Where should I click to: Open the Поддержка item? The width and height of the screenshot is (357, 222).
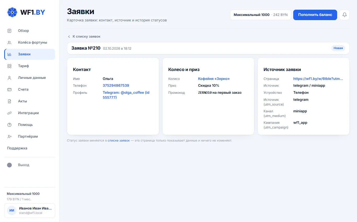[30, 148]
